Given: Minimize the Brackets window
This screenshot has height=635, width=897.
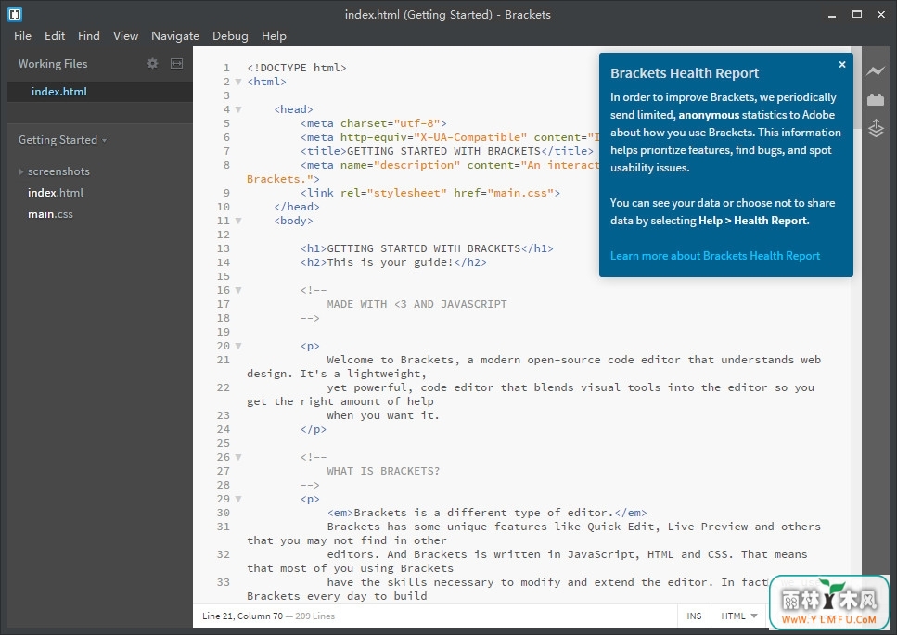Looking at the screenshot, I should (832, 15).
